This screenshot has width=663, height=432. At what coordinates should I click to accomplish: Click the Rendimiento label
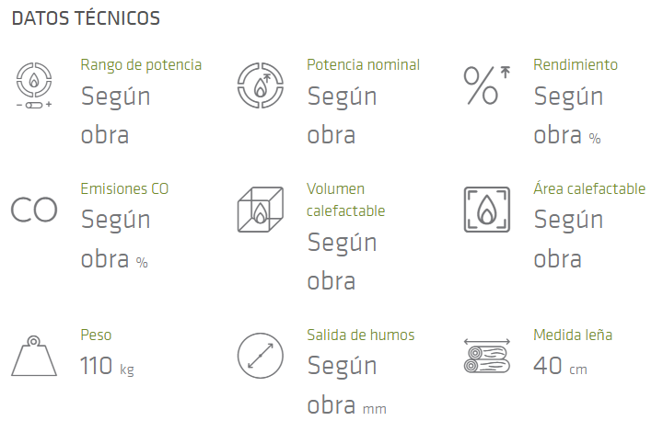point(576,65)
